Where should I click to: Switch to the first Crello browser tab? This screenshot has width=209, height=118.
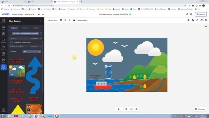[13, 2]
